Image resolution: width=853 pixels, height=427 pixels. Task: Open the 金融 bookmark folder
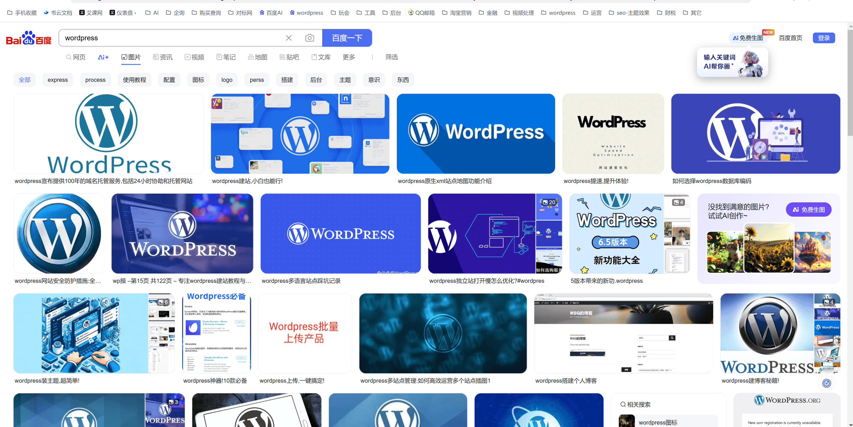tap(488, 13)
